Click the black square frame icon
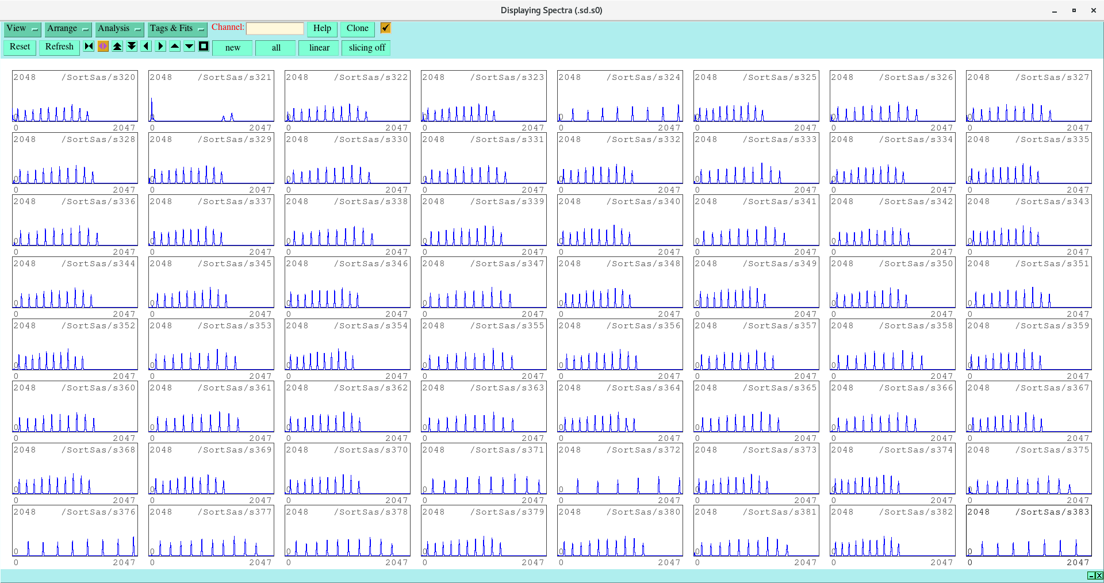Screen dimensions: 1104x583 pos(204,47)
